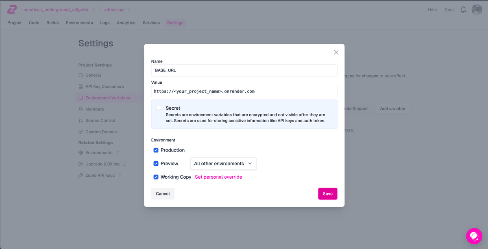Toggle the Working Copy checkbox
Image resolution: width=488 pixels, height=249 pixels.
(156, 177)
